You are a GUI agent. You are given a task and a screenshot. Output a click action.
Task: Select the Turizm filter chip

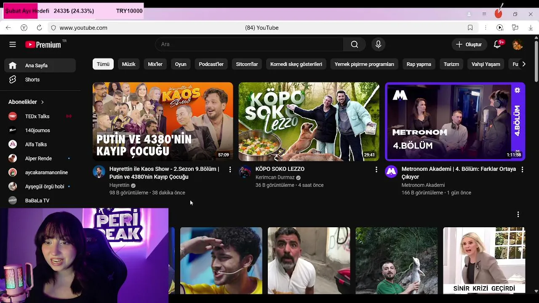(451, 64)
